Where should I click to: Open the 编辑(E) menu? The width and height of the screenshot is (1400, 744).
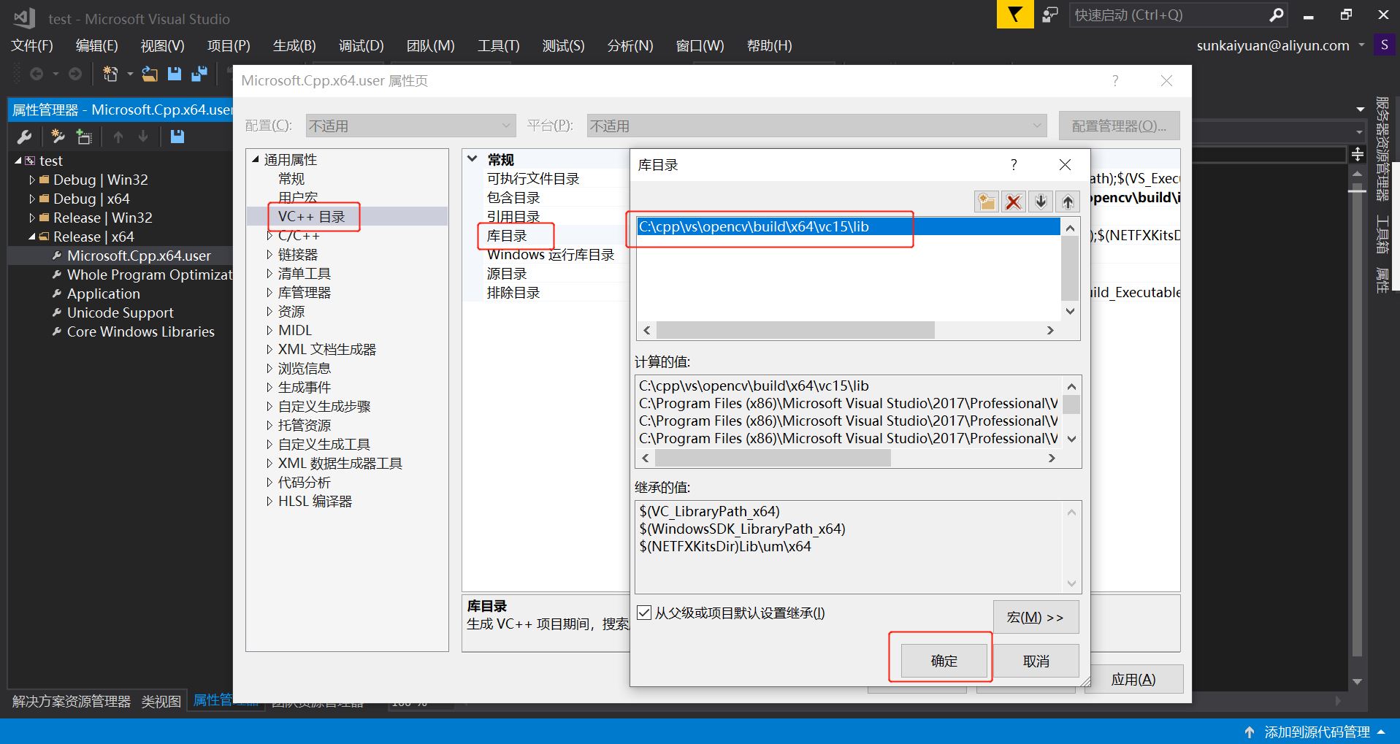(x=96, y=45)
